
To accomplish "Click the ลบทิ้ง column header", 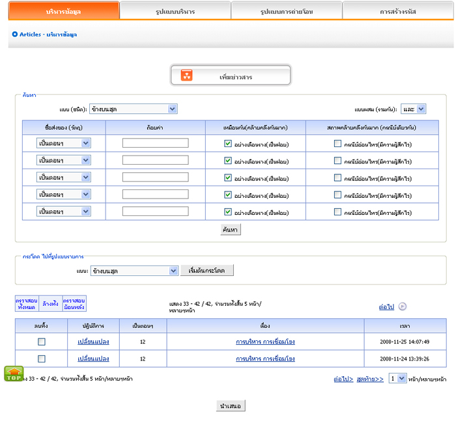I will click(x=41, y=325).
